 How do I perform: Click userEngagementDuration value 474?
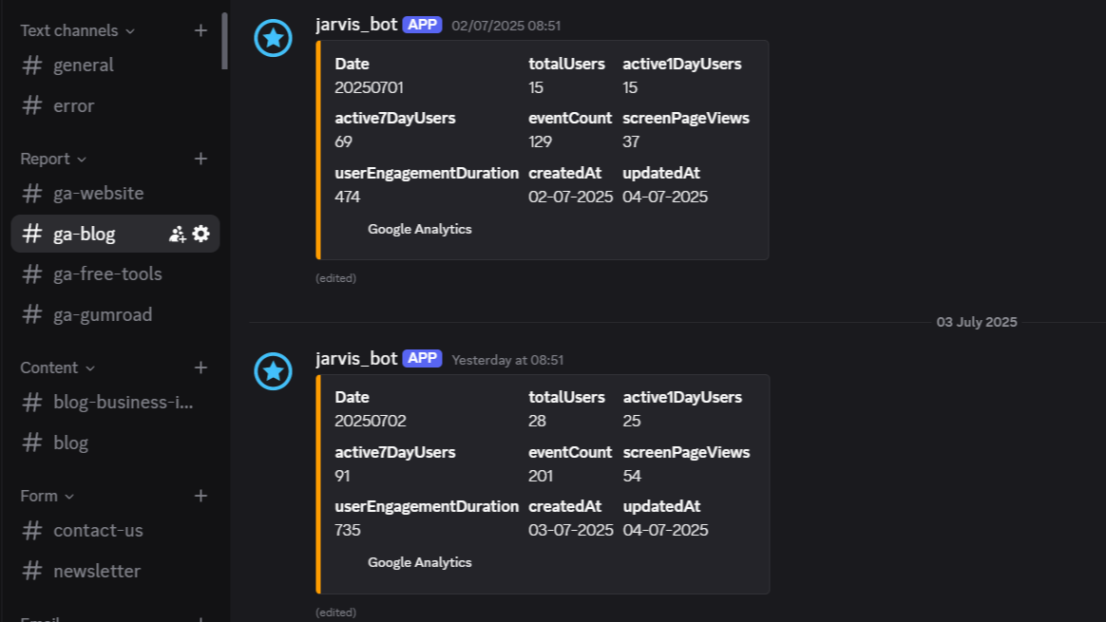point(347,198)
